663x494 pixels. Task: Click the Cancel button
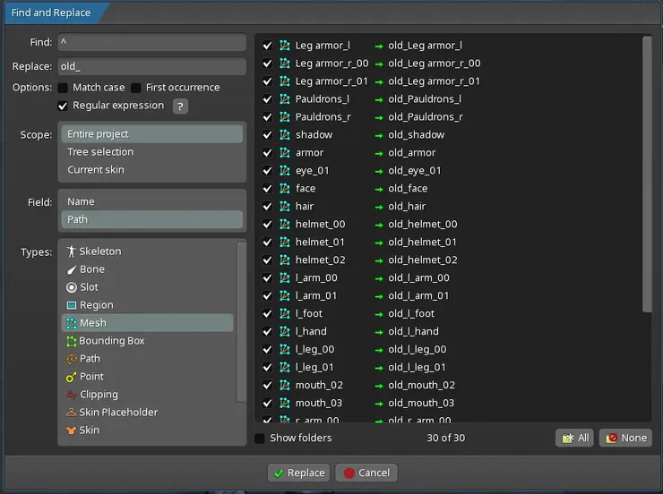tap(366, 473)
